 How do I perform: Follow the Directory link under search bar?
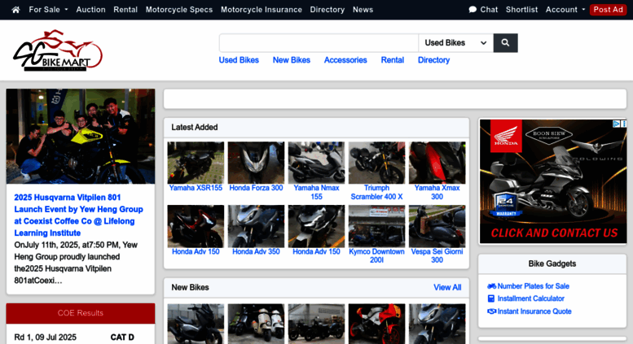pos(433,60)
